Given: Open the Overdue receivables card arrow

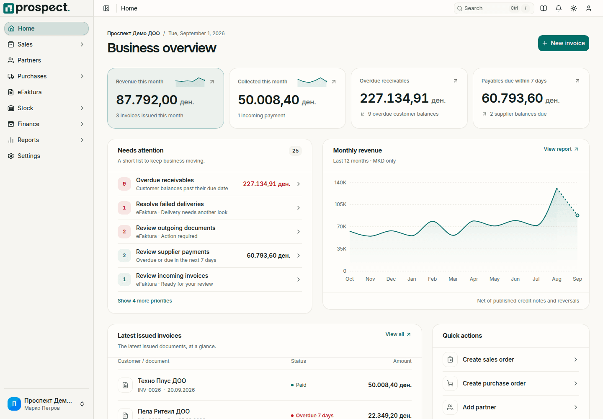Looking at the screenshot, I should 456,81.
